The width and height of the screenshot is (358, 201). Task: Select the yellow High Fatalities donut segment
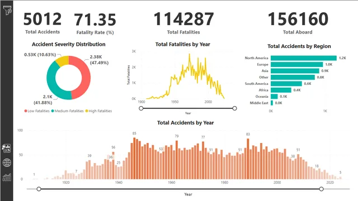[63, 60]
